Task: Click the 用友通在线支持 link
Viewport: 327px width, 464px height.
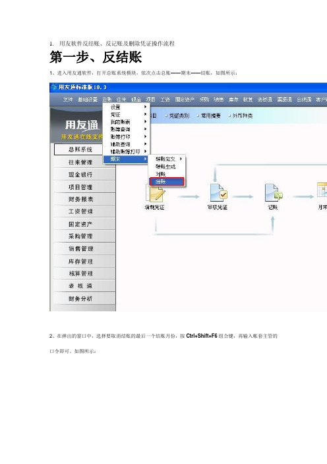Action: 82,137
